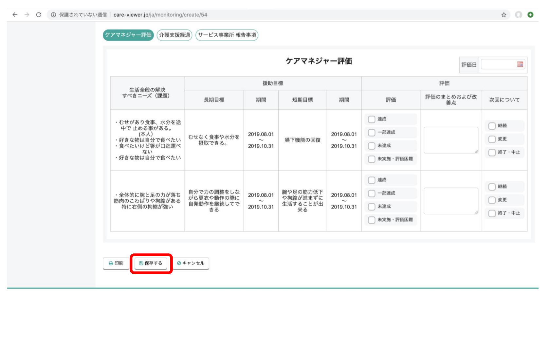Bookmark the page with the star icon
Screen dimensions: 550x345
pos(504,15)
